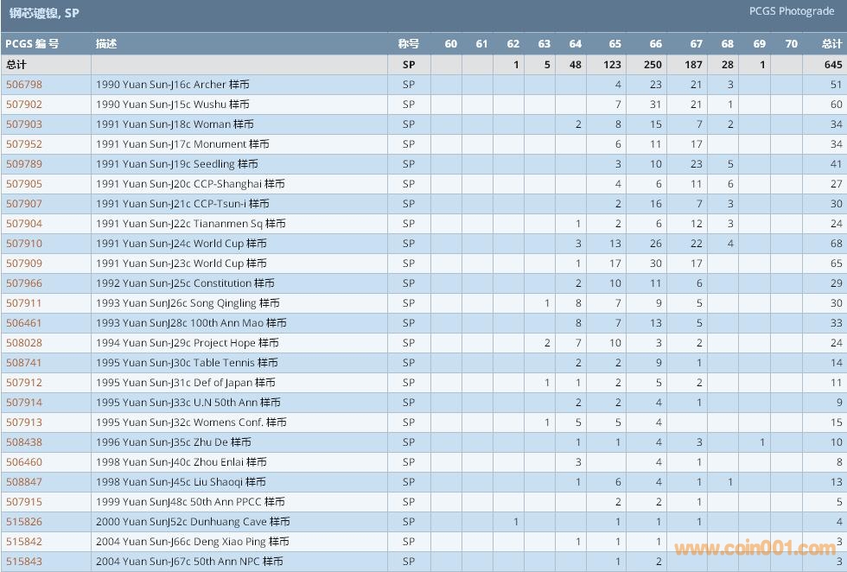Click the 描述 column header
Screen dimensions: 847x572
[x=106, y=44]
